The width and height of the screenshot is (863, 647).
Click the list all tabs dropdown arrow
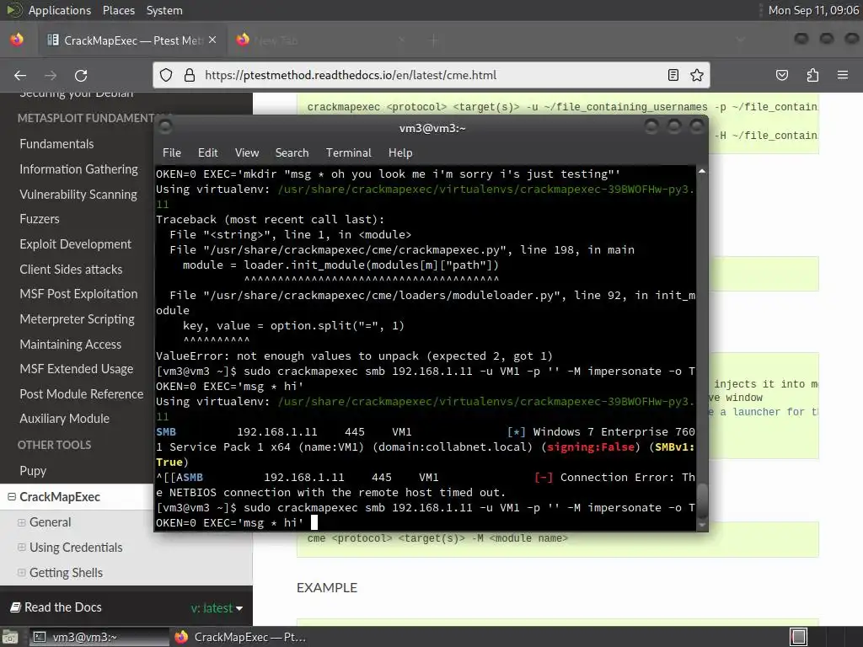(740, 40)
